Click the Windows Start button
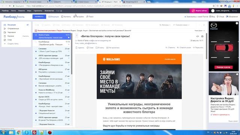Image resolution: width=240 pixels, height=135 pixels. [x=3, y=132]
